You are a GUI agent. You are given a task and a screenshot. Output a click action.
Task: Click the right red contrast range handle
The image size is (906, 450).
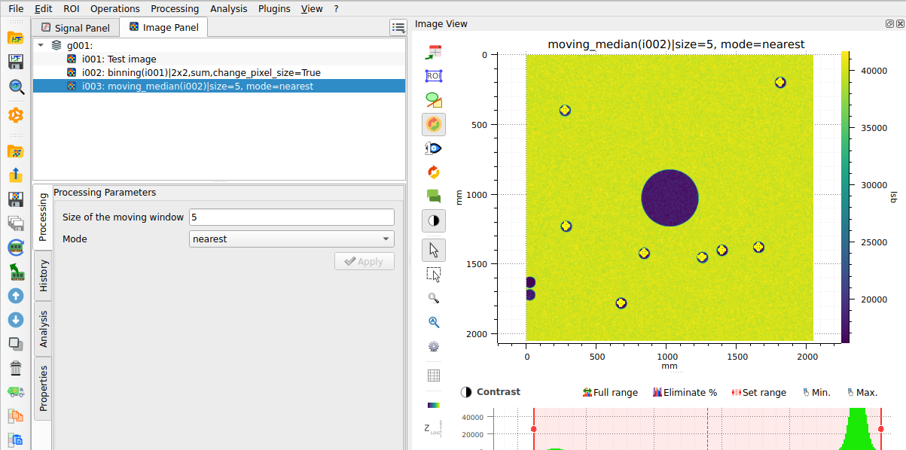coord(881,429)
